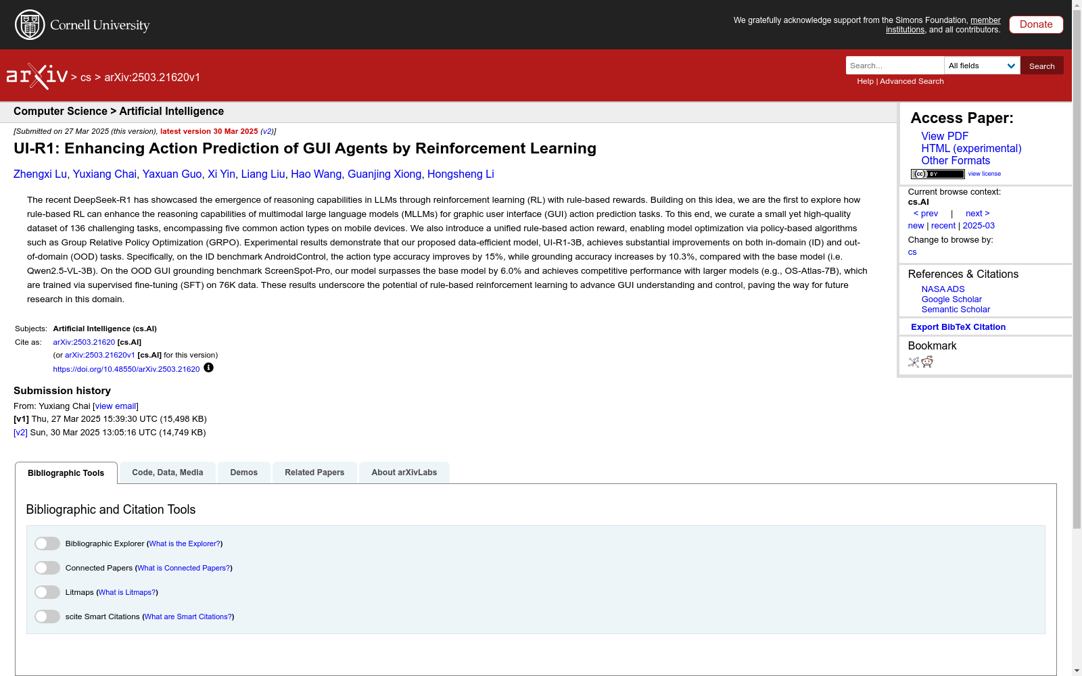Open author Xi Yin link
Viewport: 1082px width, 676px height.
(x=221, y=174)
